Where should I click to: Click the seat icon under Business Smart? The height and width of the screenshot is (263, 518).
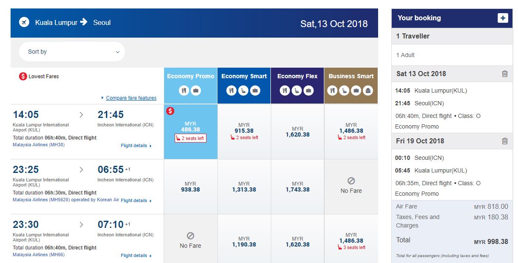pyautogui.click(x=345, y=90)
